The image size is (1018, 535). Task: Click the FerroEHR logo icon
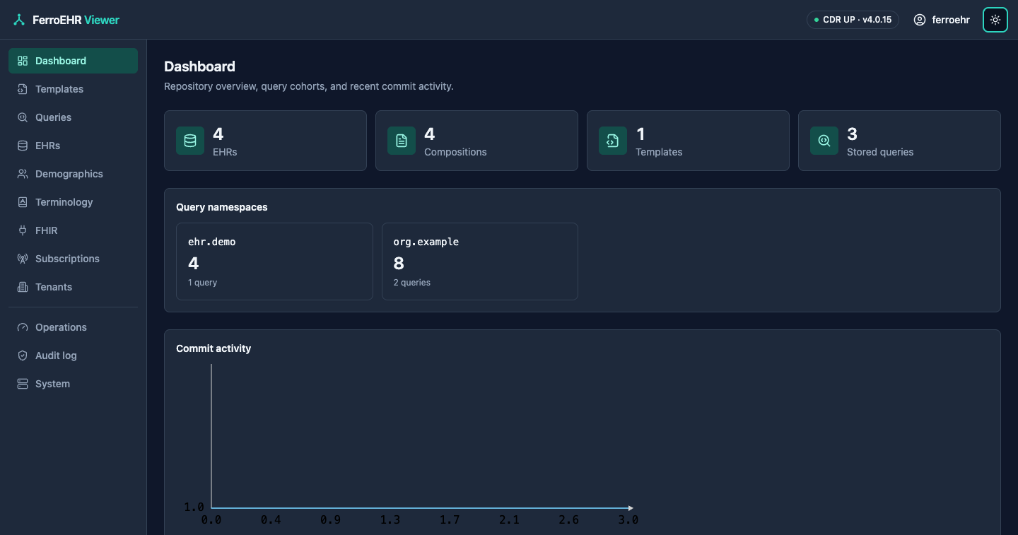(x=19, y=20)
